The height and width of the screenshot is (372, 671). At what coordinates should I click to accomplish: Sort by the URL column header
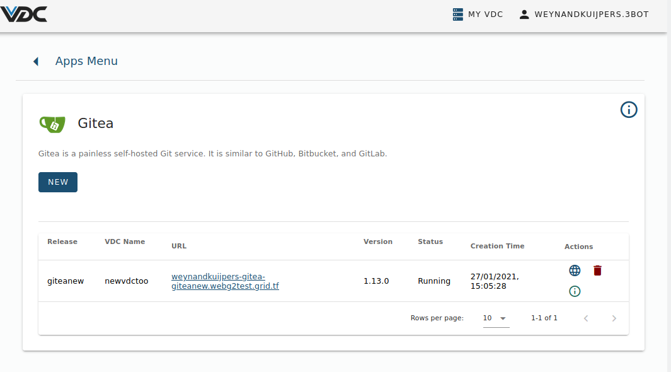(179, 246)
